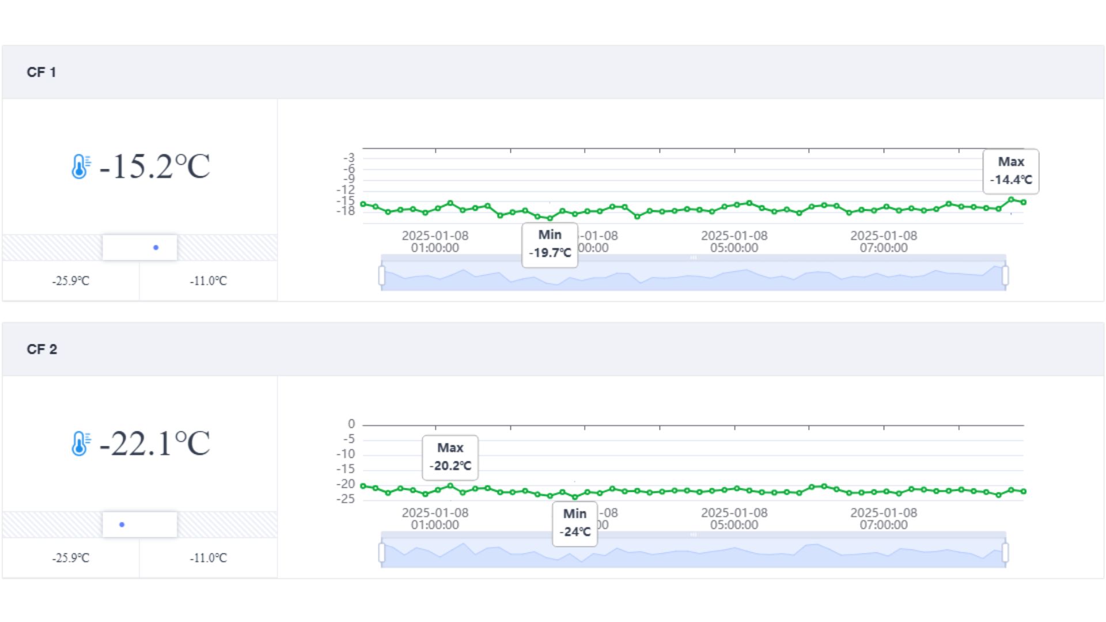This screenshot has height=622, width=1106.
Task: Click the -22.1°C current temperature reading
Action: pyautogui.click(x=154, y=444)
